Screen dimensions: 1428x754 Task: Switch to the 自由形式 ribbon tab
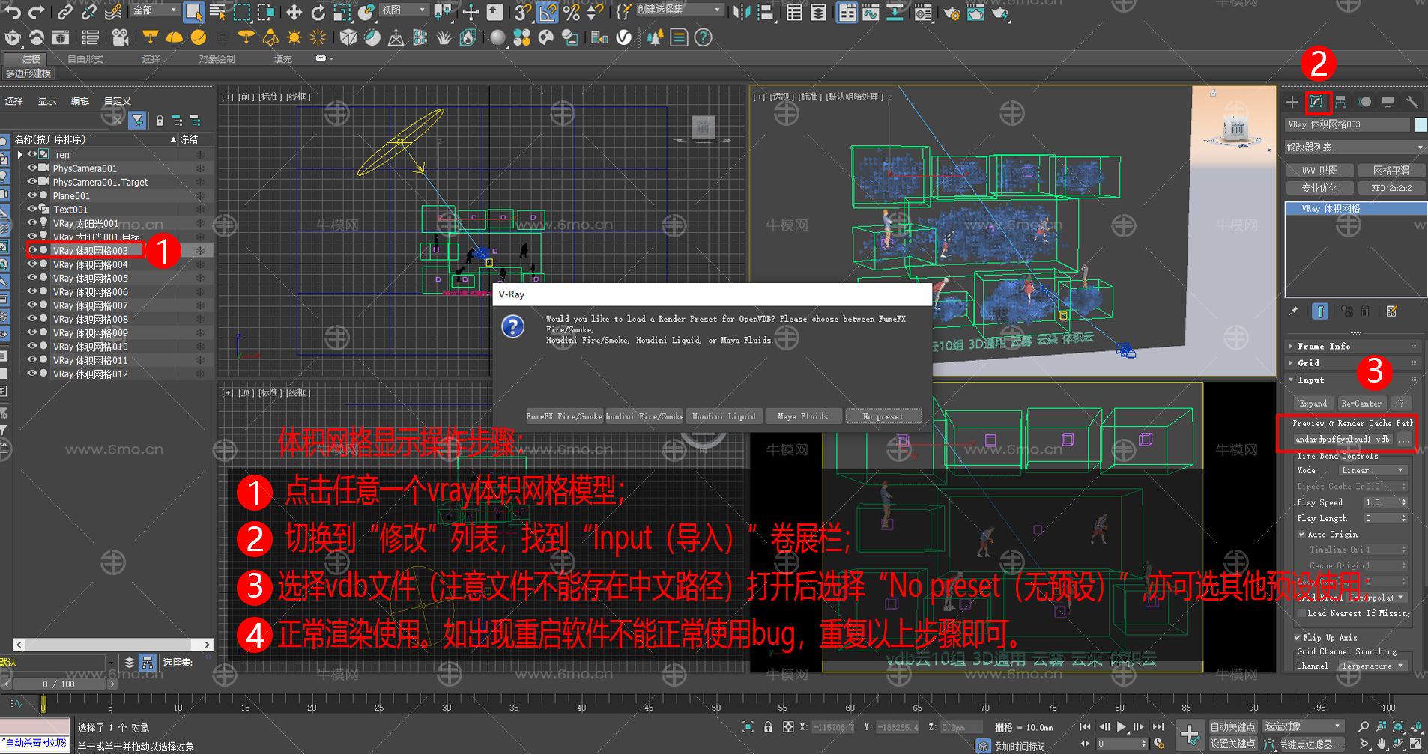tap(85, 59)
